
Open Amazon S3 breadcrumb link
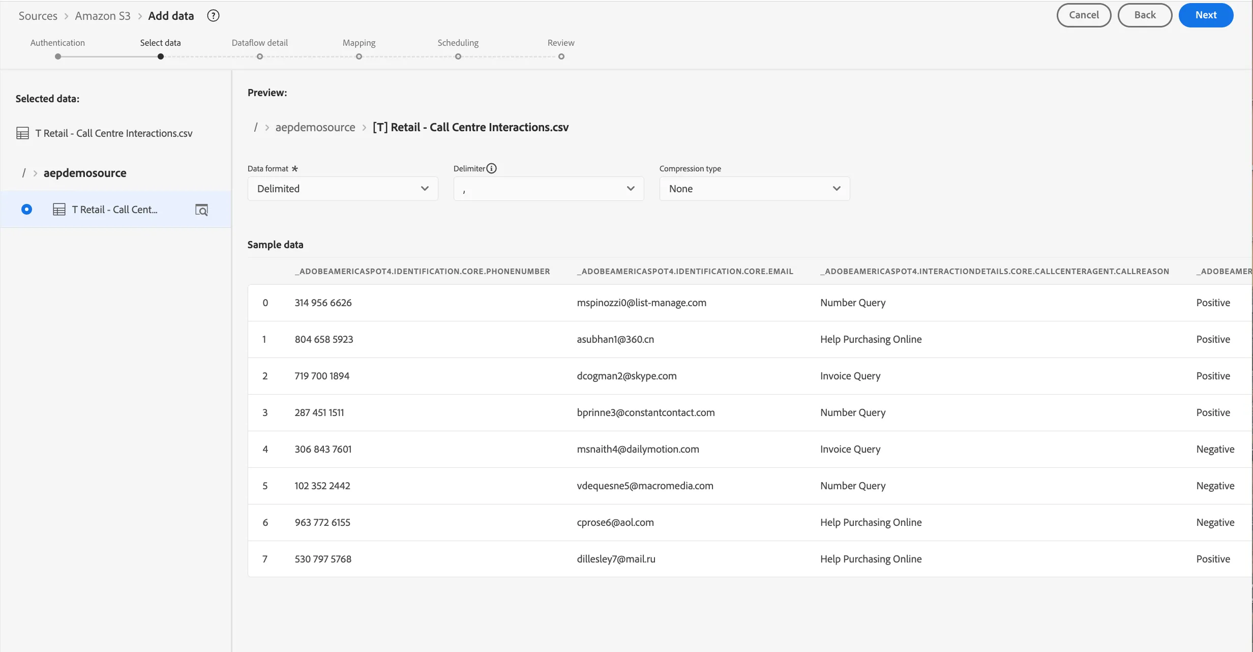pos(103,16)
